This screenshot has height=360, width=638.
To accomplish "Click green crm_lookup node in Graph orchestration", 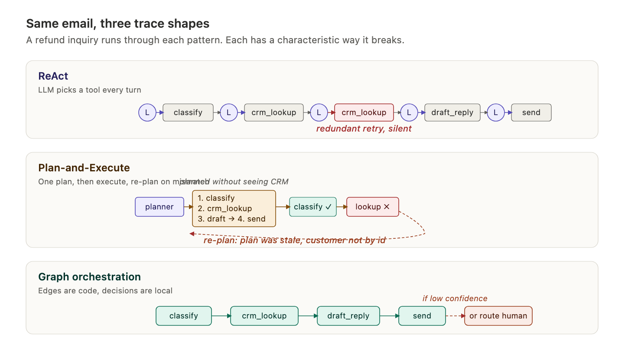I will 264,316.
